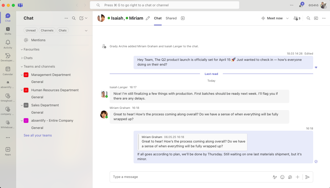Open the Developer Portal app

8,58
